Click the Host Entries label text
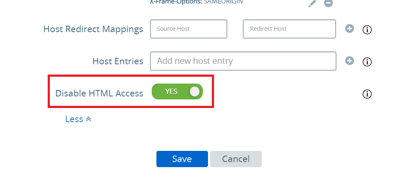 tap(118, 61)
